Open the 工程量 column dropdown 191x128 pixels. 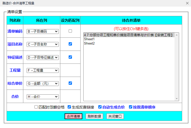pyautogui.click(x=43, y=70)
